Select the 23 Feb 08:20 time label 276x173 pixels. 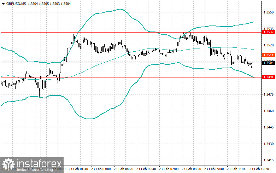(191, 169)
